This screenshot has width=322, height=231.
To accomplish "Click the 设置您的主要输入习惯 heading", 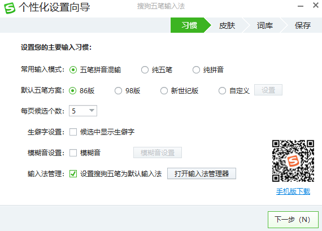I will [x=56, y=47].
